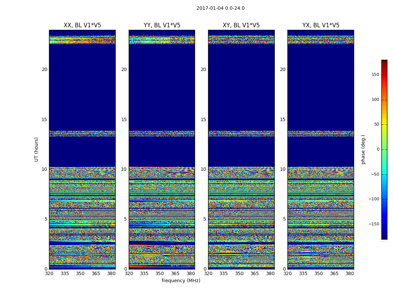Select the 'XY, BL V1*V5' subplot title

click(x=241, y=25)
